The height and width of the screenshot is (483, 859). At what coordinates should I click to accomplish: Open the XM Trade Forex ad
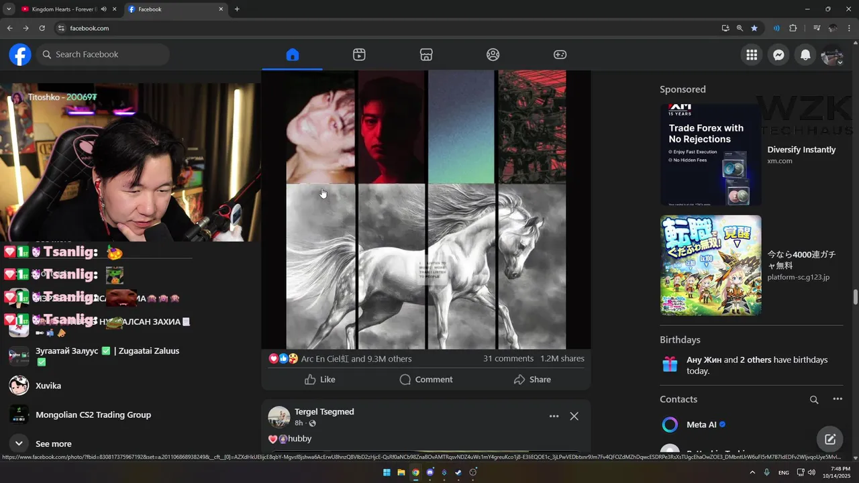pos(711,155)
